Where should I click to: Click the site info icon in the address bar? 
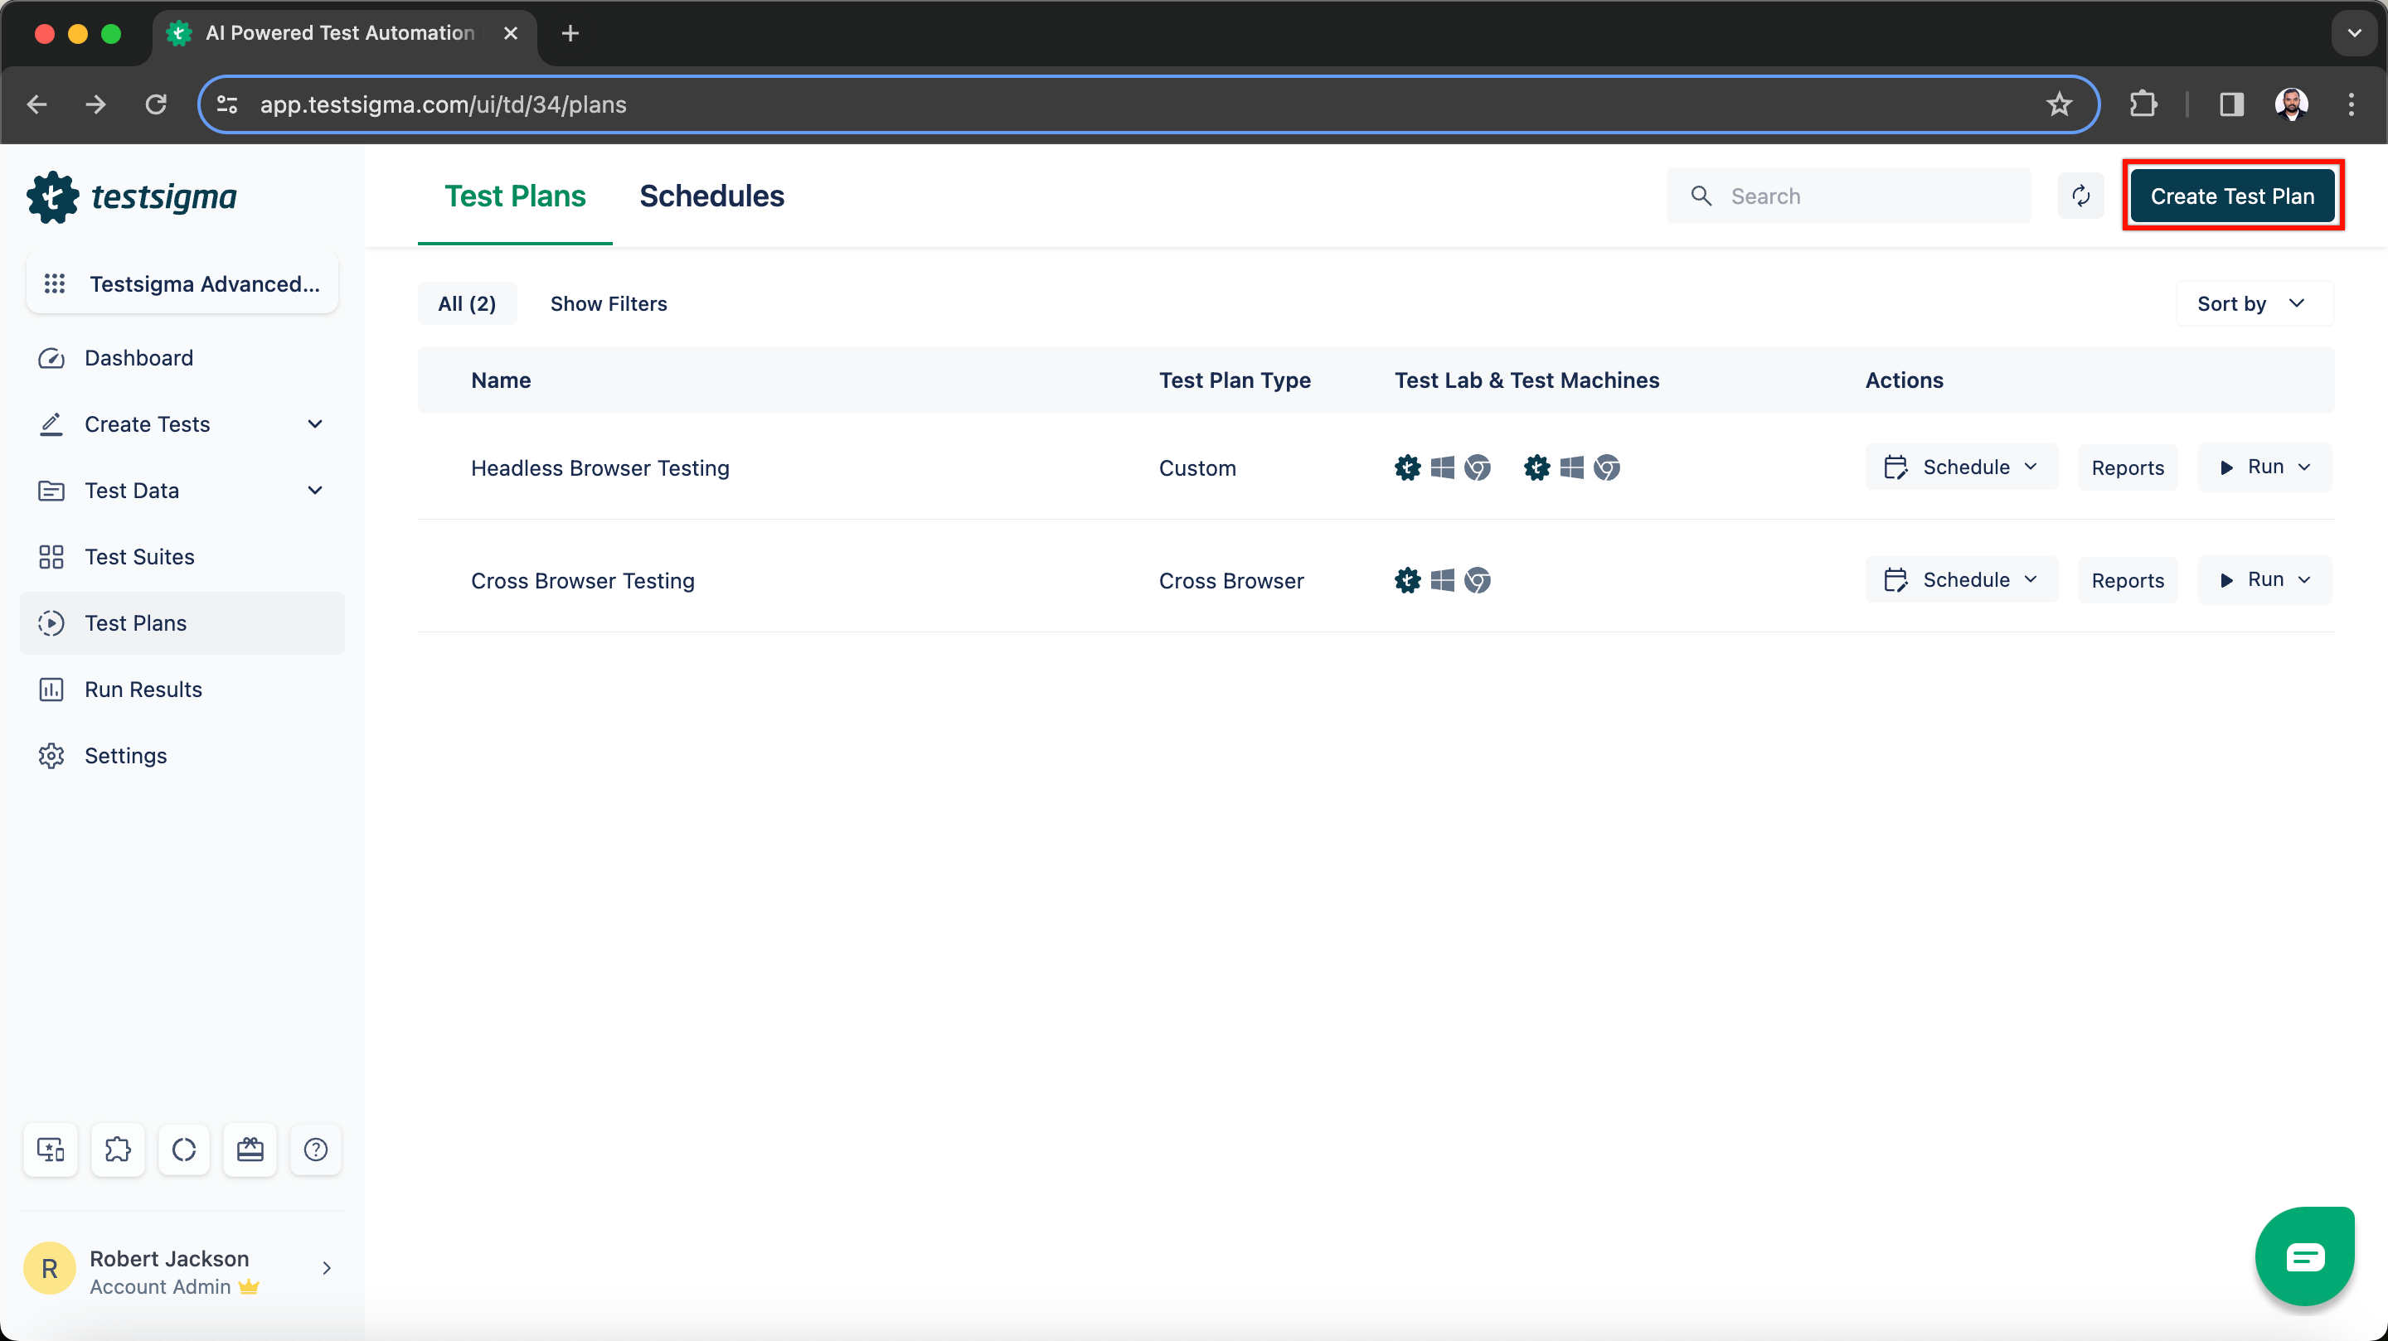pos(228,104)
